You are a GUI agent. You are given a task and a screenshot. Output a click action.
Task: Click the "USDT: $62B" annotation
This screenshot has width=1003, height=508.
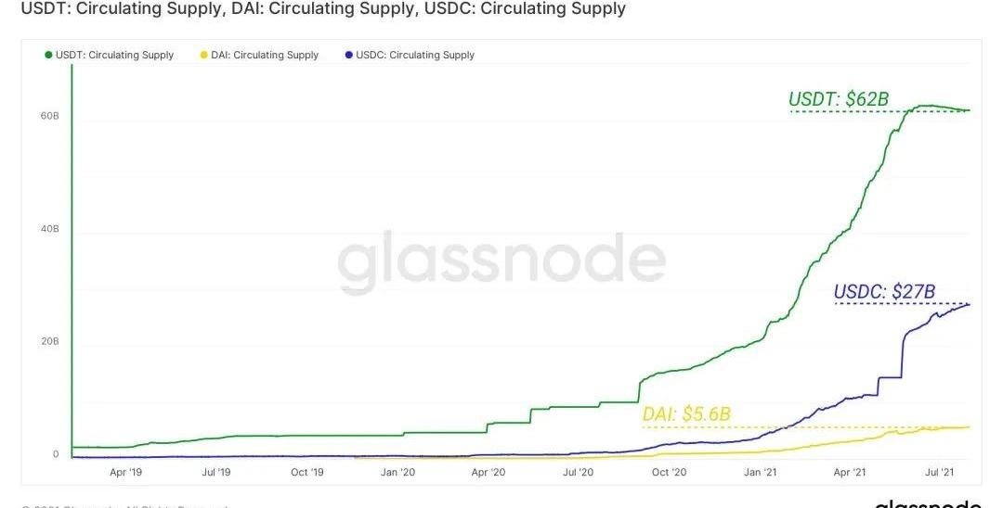pos(839,99)
